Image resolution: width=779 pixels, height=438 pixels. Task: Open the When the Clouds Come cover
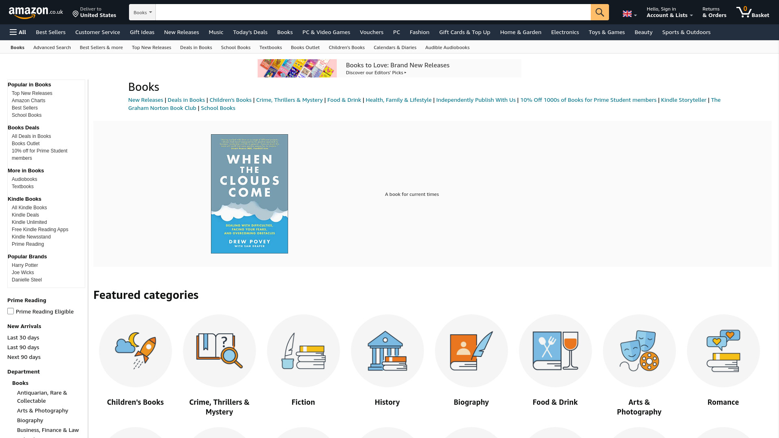tap(250, 194)
